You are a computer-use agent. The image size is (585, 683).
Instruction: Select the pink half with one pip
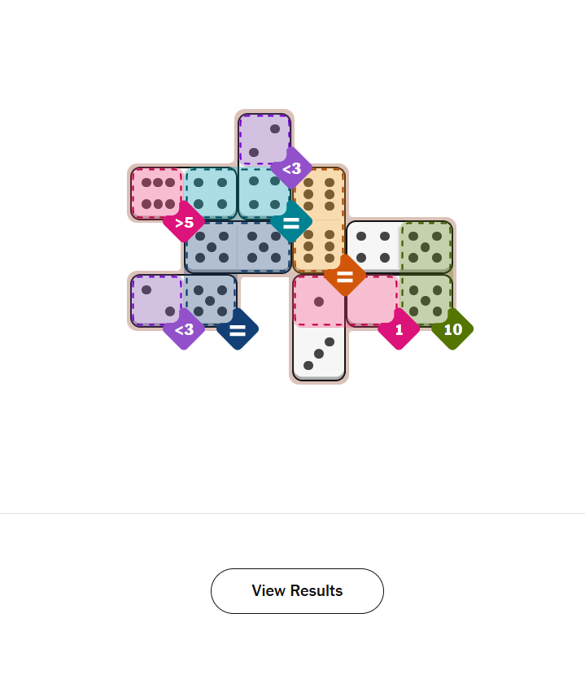318,300
